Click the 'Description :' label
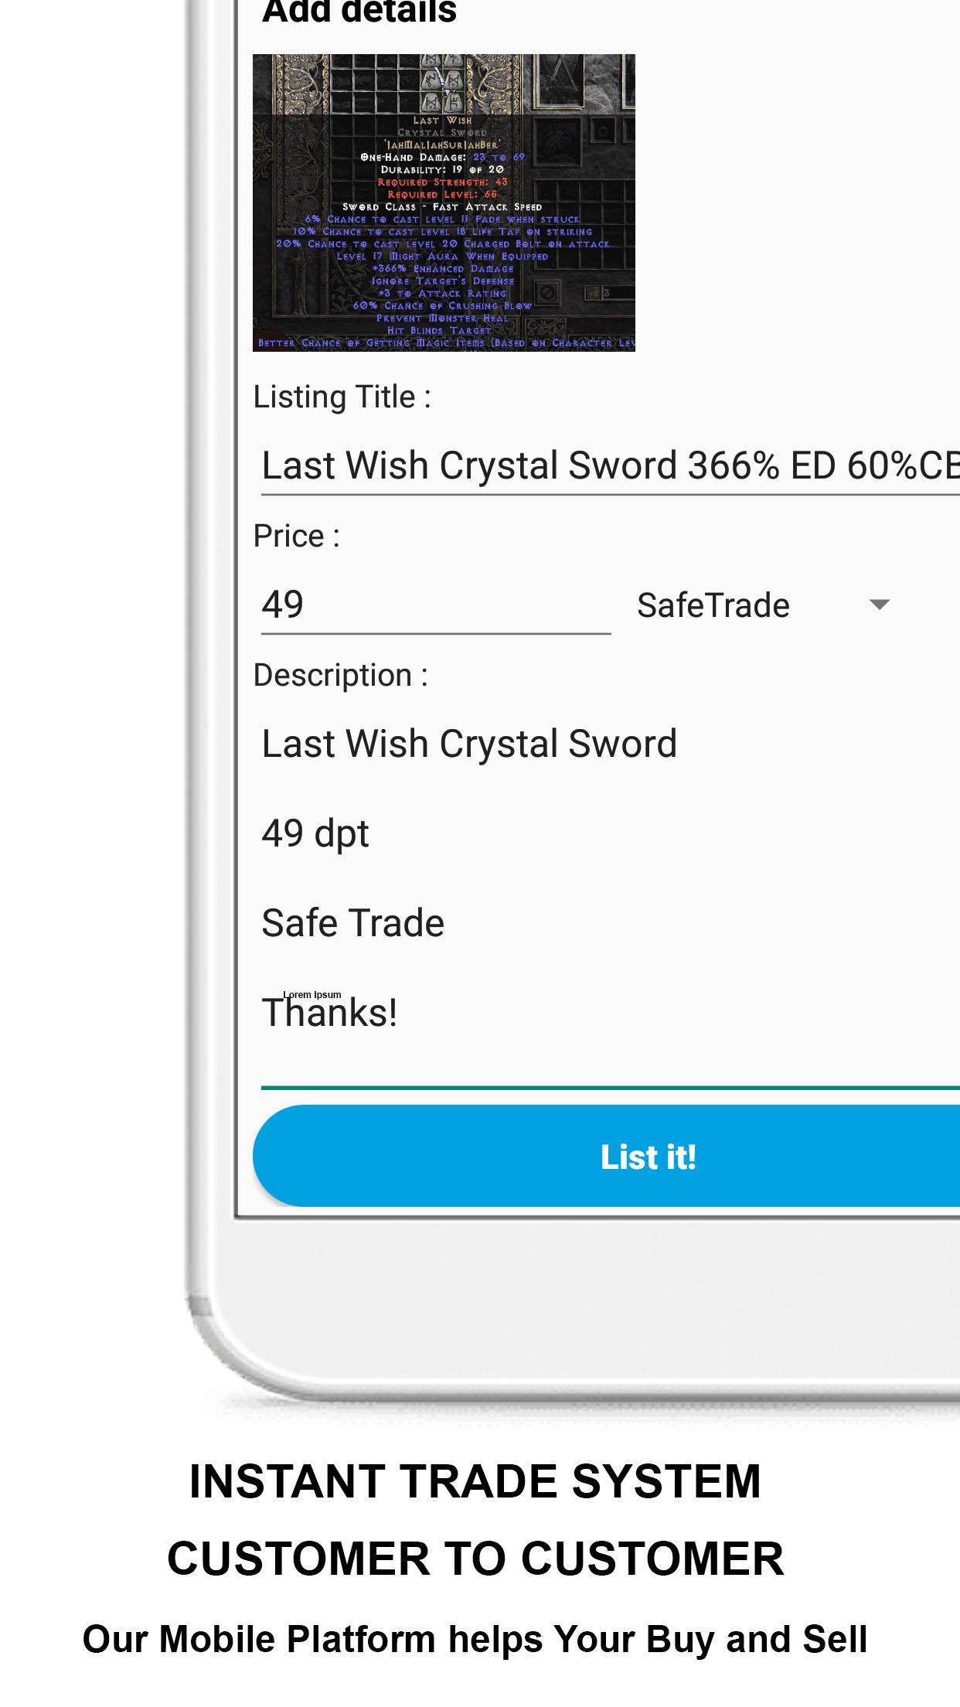Screen dimensions: 960x1707 pos(341,676)
